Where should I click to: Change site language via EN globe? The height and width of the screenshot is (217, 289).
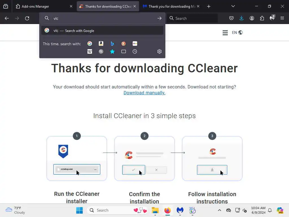tap(237, 33)
